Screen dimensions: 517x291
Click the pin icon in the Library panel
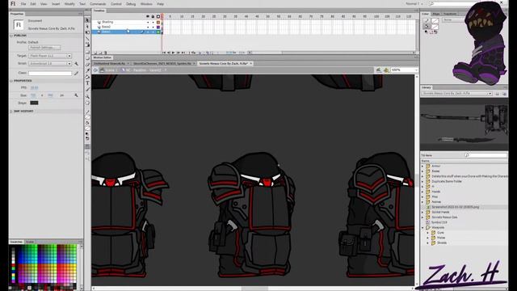point(498,94)
